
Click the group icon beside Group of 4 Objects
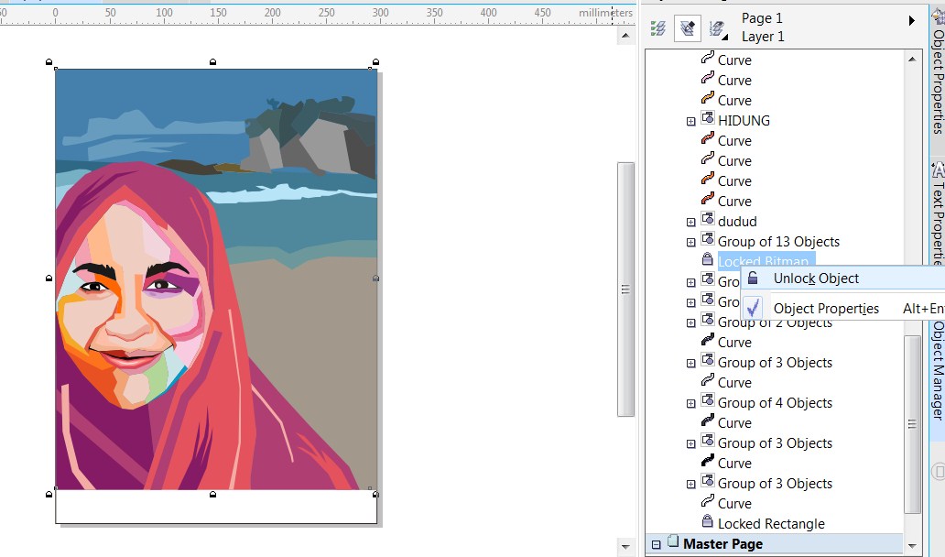707,402
